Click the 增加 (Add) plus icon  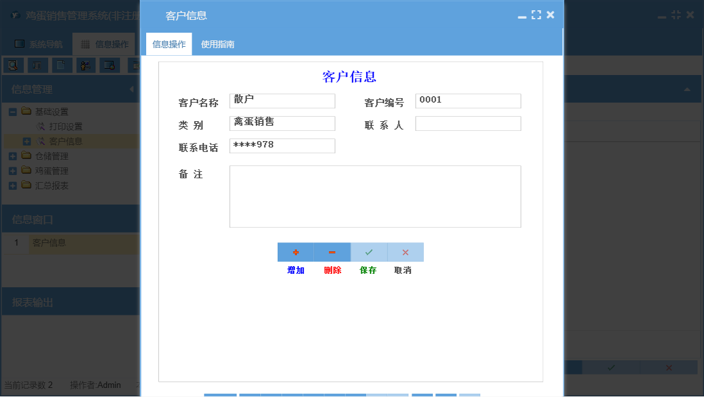296,252
